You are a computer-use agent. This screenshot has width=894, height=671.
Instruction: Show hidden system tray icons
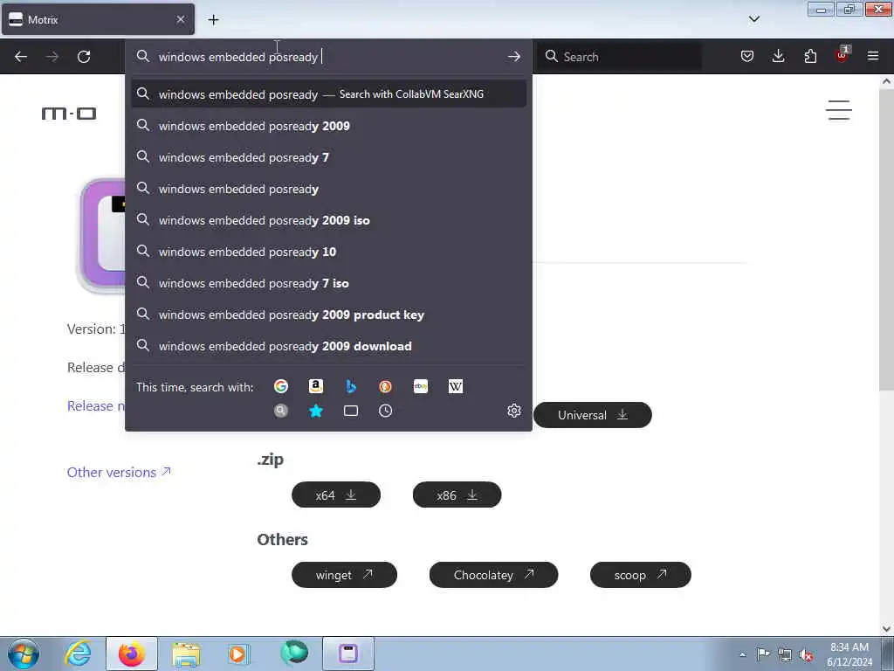pyautogui.click(x=742, y=654)
